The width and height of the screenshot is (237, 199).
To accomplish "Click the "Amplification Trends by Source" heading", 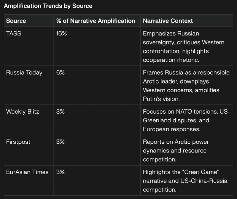I will 48,6.
